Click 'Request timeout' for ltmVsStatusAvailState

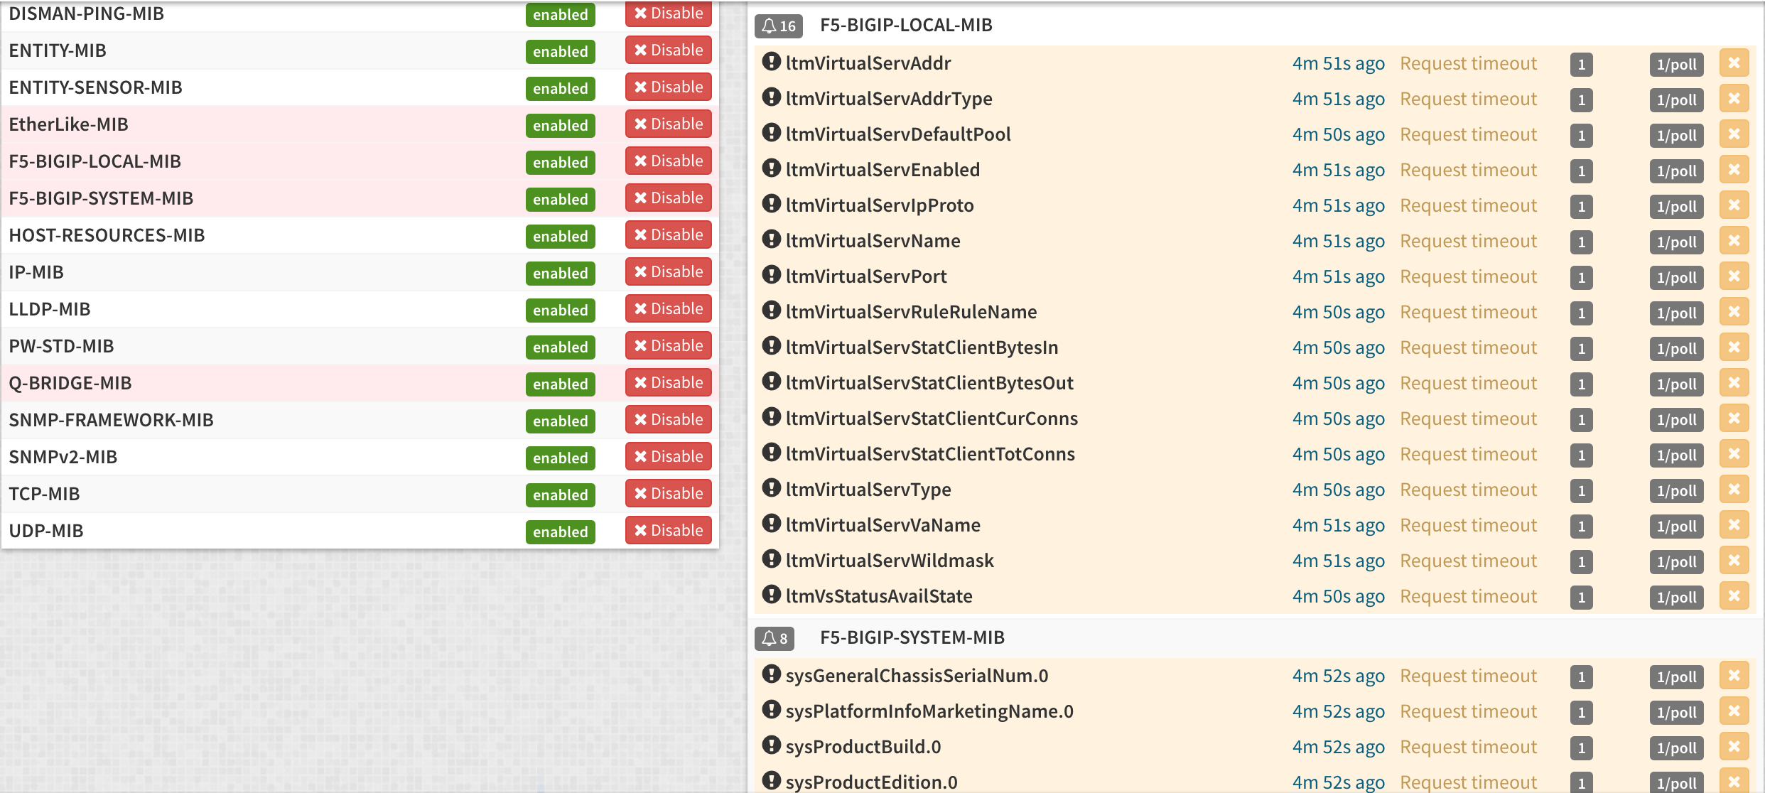pyautogui.click(x=1469, y=596)
